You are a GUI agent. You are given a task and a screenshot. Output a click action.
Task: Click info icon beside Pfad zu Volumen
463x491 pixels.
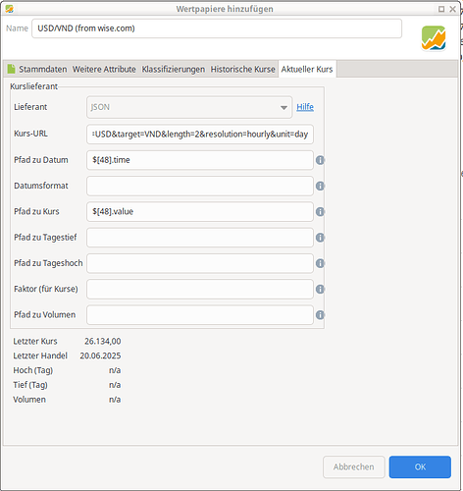pos(320,315)
